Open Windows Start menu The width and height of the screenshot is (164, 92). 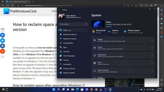click(54, 89)
